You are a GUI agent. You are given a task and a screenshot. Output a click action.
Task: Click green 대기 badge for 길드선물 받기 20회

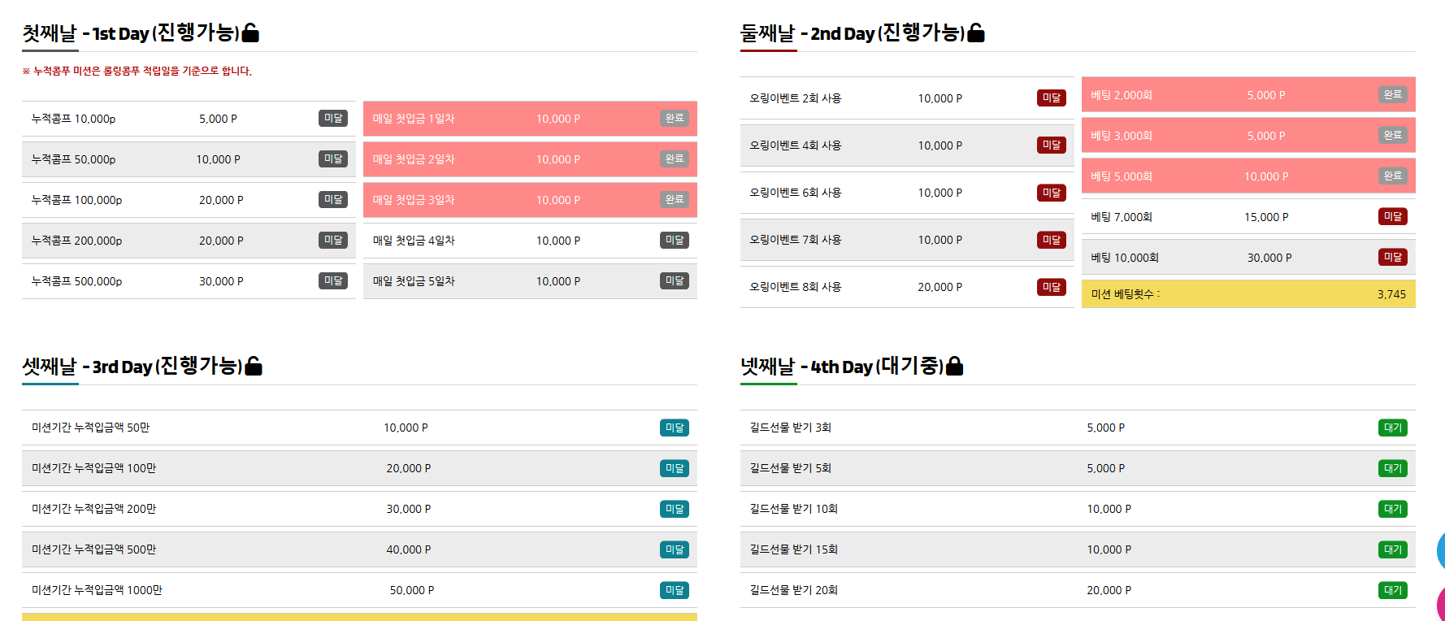pyautogui.click(x=1392, y=591)
